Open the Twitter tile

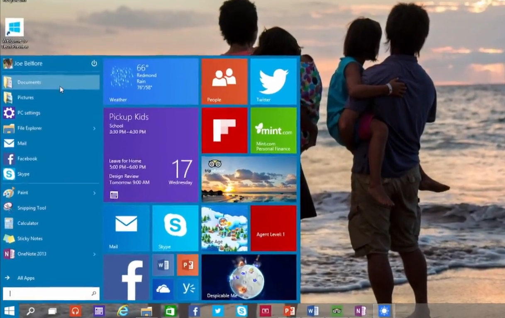[x=273, y=82]
